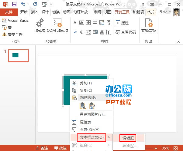183x151 pixels.
Task: Switch to the 切换 tab
Action: coord(56,12)
